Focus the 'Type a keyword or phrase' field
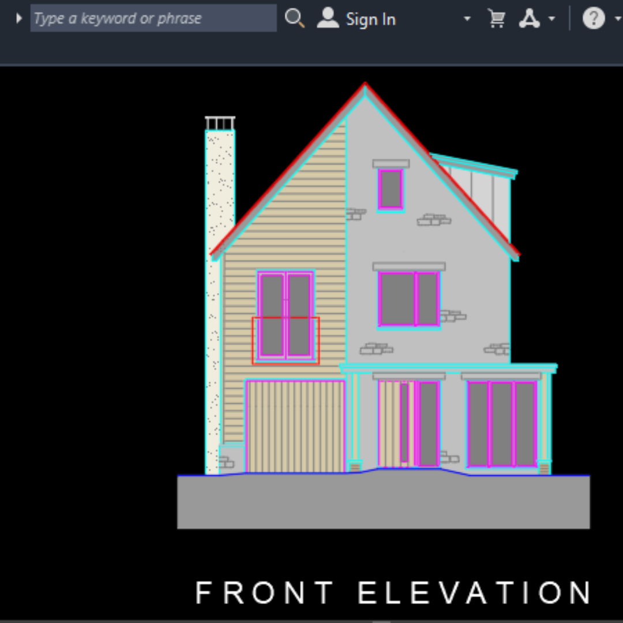Image resolution: width=623 pixels, height=623 pixels. click(x=153, y=18)
